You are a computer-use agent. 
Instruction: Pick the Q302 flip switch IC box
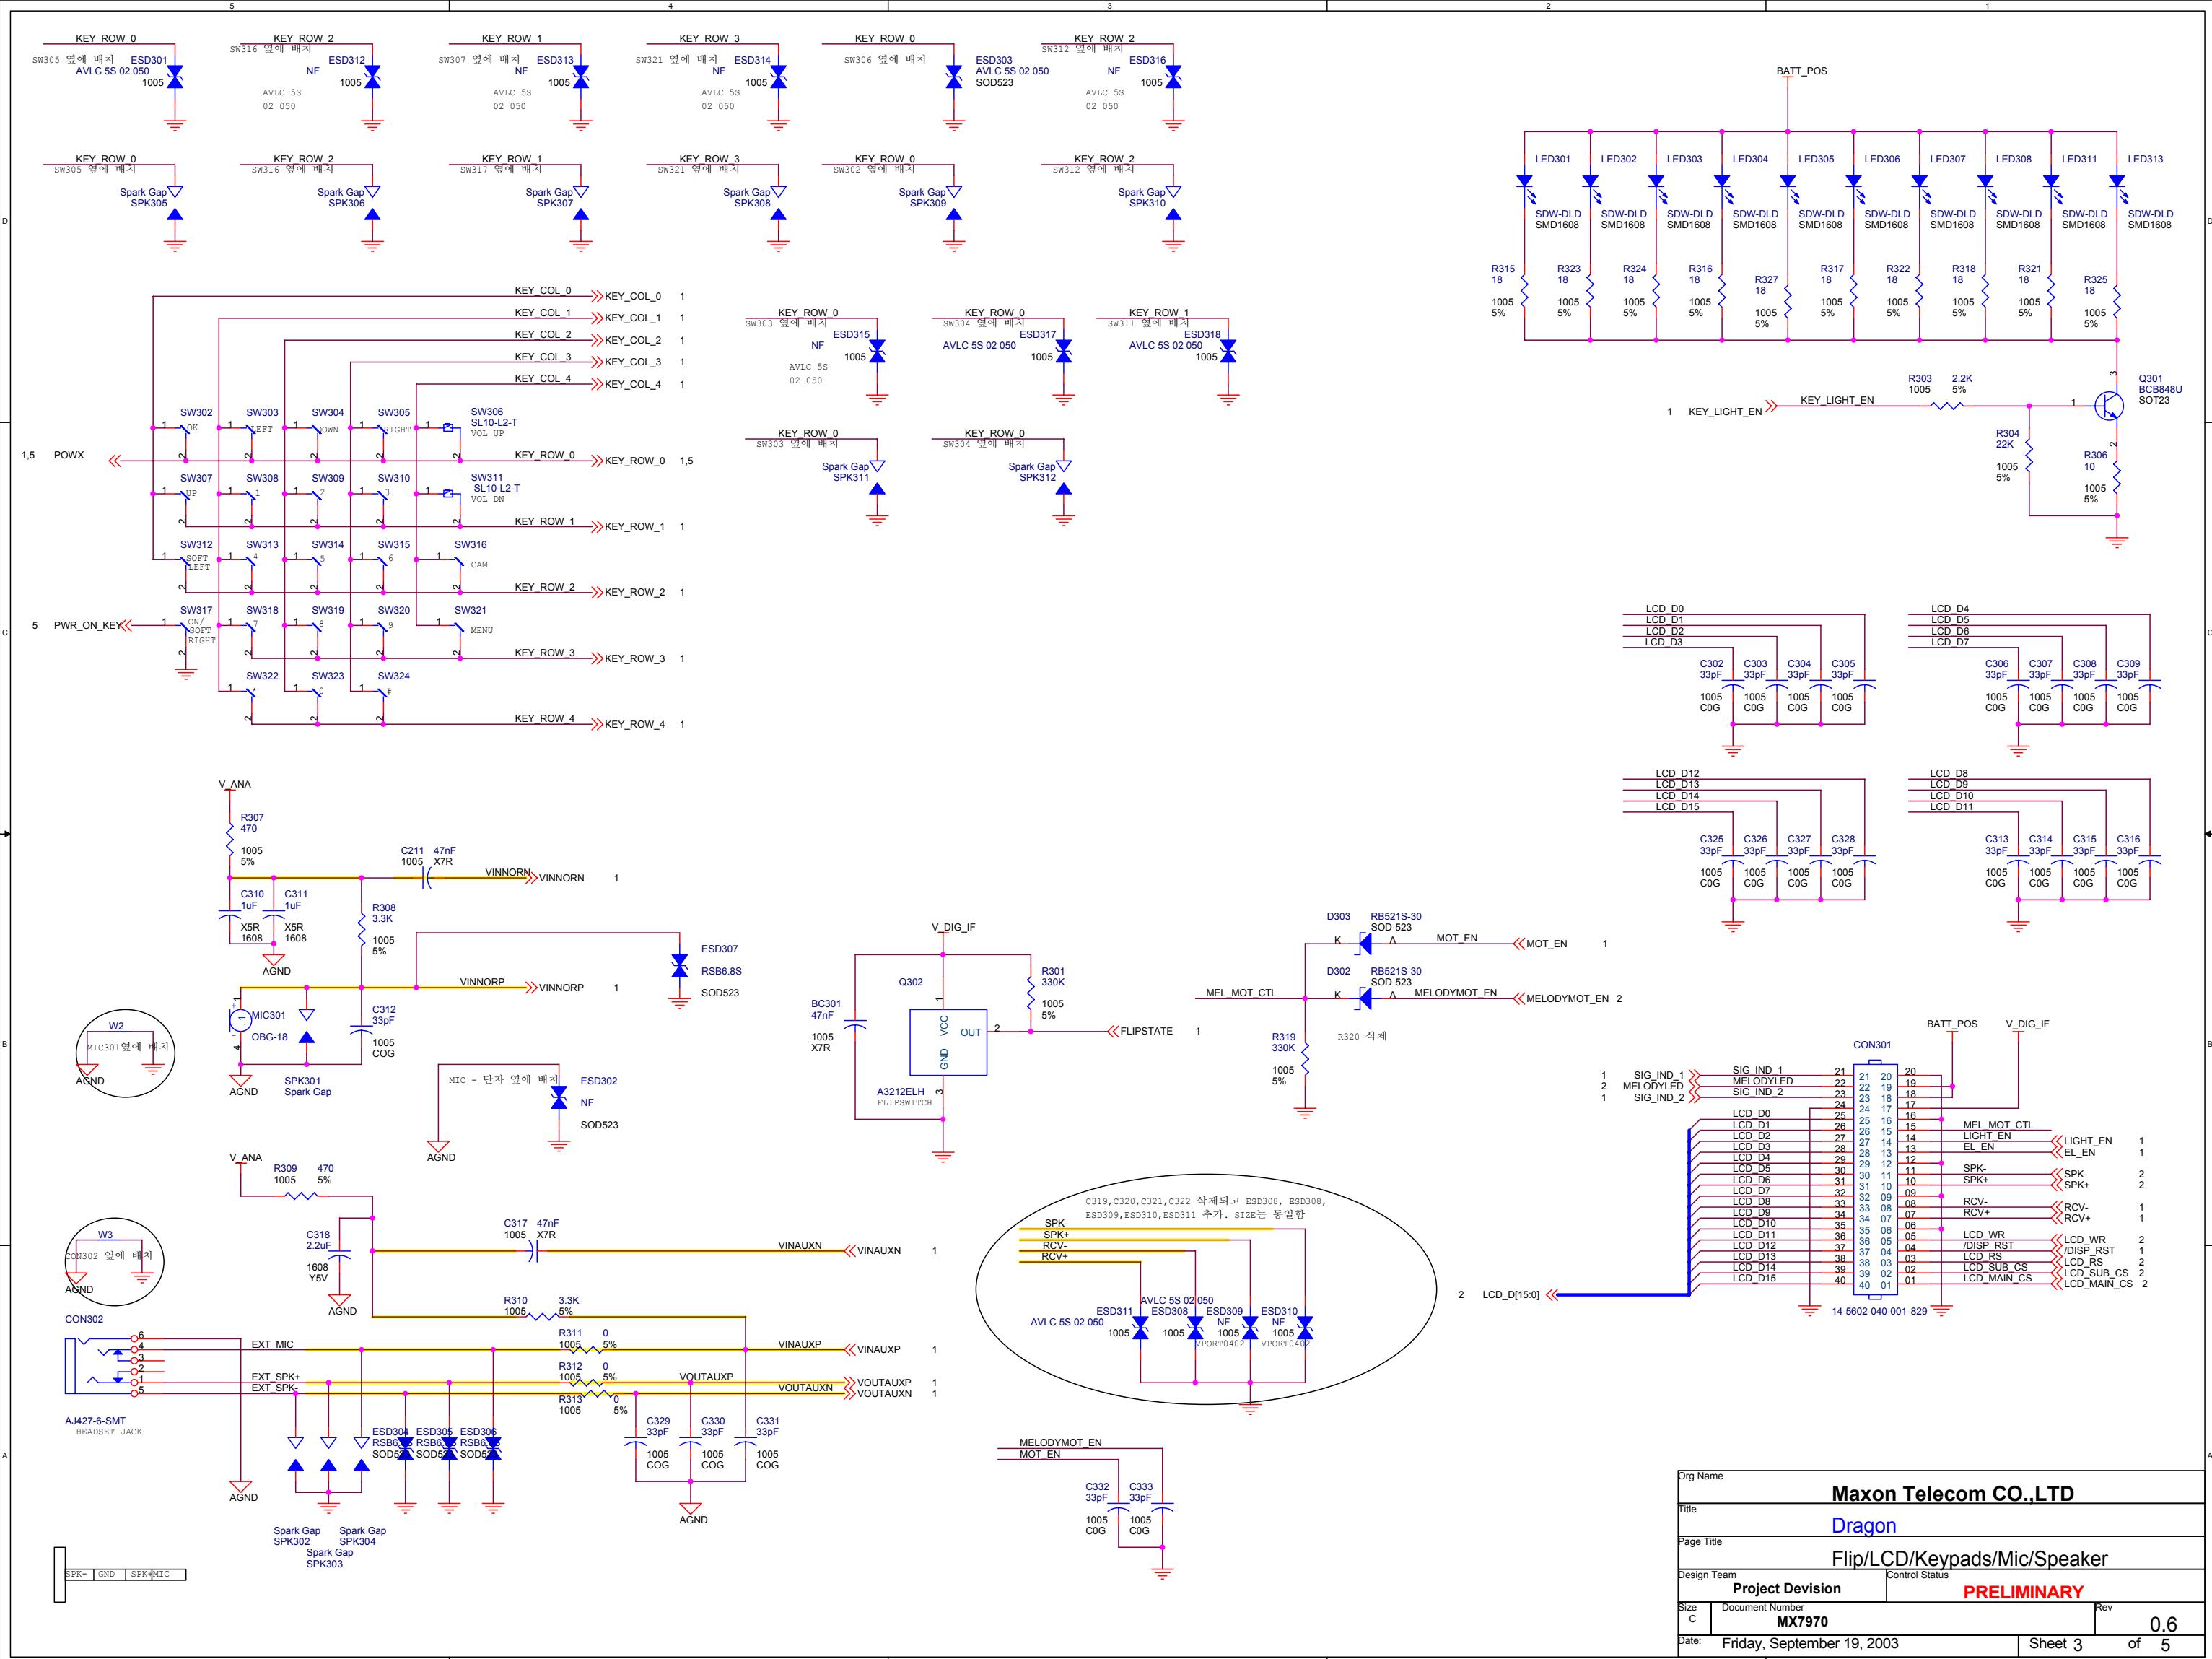948,1042
